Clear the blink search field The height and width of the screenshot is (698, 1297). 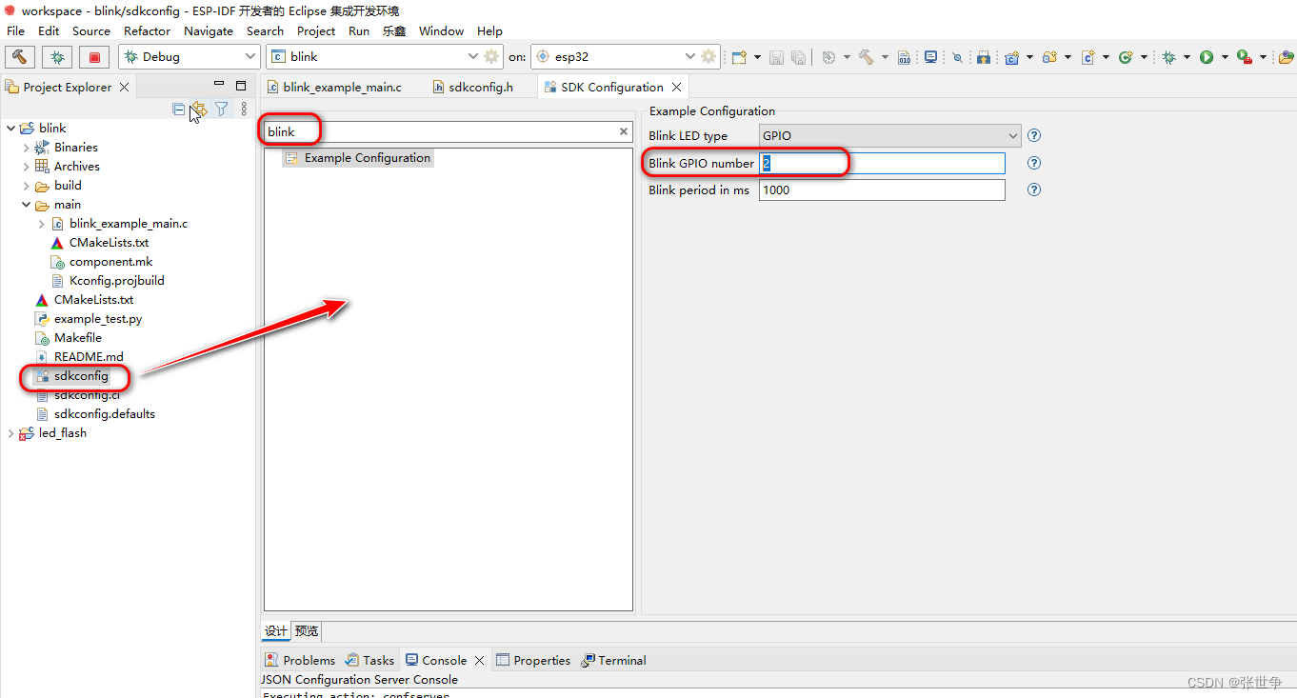pos(624,131)
